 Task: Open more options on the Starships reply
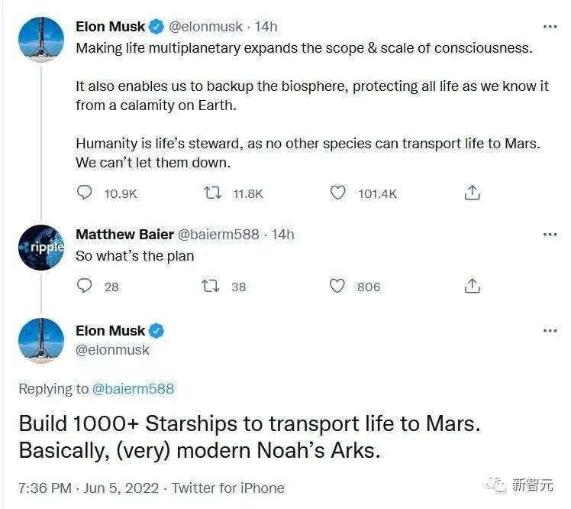pyautogui.click(x=550, y=331)
